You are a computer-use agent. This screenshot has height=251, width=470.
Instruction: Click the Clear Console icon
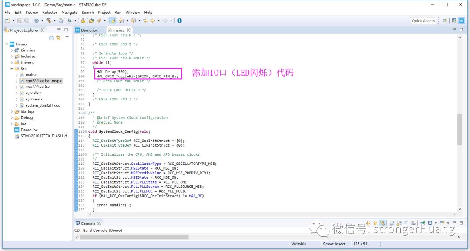point(413,223)
